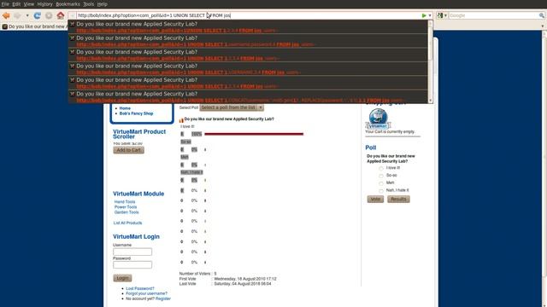Click the 'Your Cart is currently empty' text
Image resolution: width=547 pixels, height=307 pixels.
(x=390, y=132)
